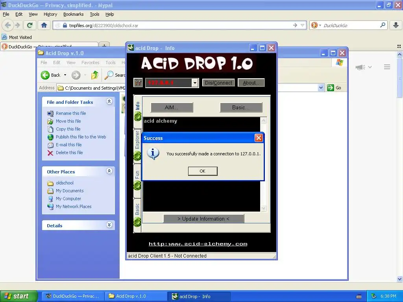This screenshot has width=403, height=302.
Task: Click the Up folder icon in Explorer
Action: pos(95,75)
